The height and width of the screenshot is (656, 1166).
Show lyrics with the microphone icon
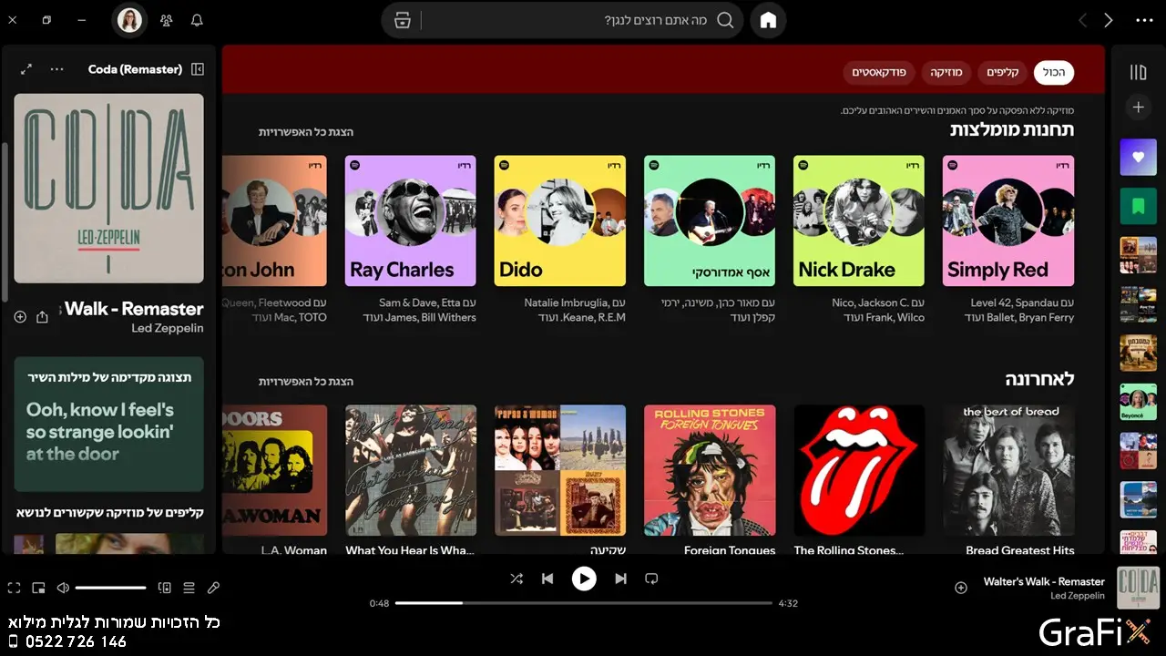(x=214, y=589)
